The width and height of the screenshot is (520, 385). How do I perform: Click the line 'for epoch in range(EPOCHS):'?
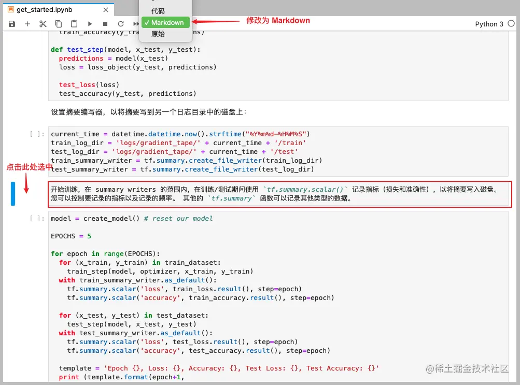coord(105,254)
